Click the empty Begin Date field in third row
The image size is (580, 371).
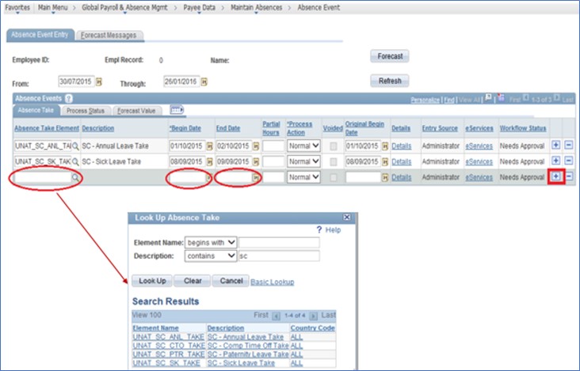pyautogui.click(x=185, y=178)
